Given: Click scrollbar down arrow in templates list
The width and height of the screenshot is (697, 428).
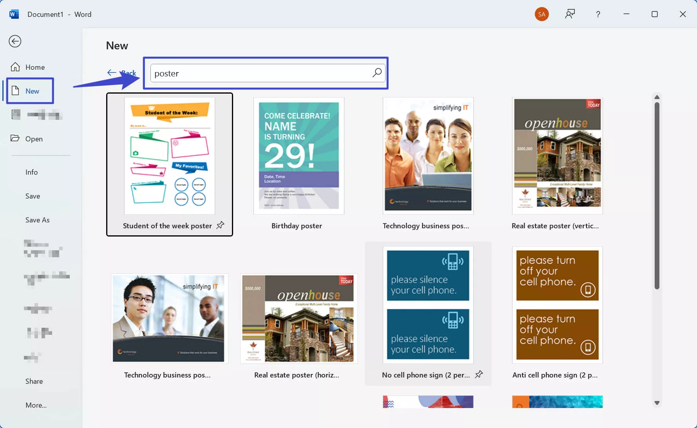Looking at the screenshot, I should tap(657, 403).
